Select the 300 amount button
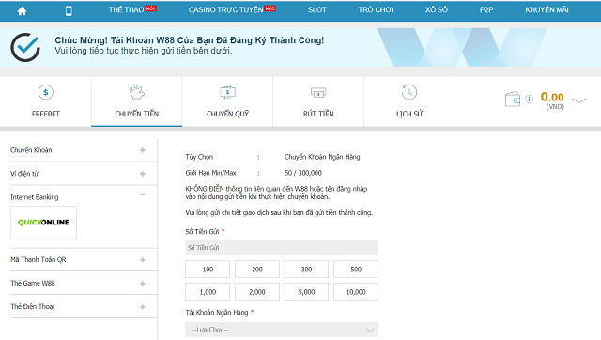Screen dimensions: 601x340 (x=306, y=270)
